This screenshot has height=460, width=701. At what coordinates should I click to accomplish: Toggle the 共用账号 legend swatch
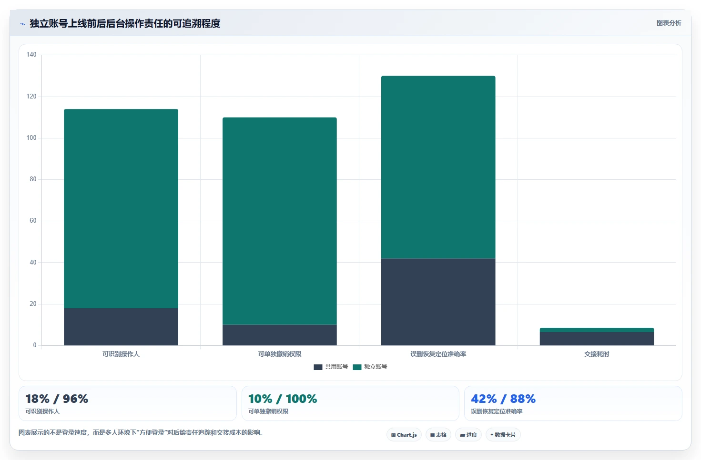[x=318, y=367]
